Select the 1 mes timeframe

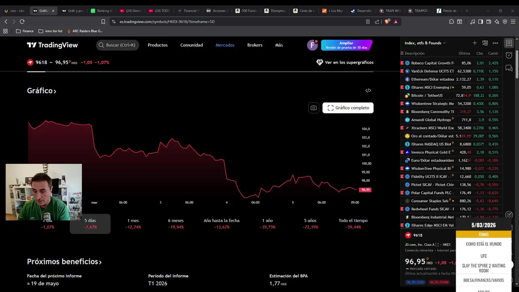133,223
